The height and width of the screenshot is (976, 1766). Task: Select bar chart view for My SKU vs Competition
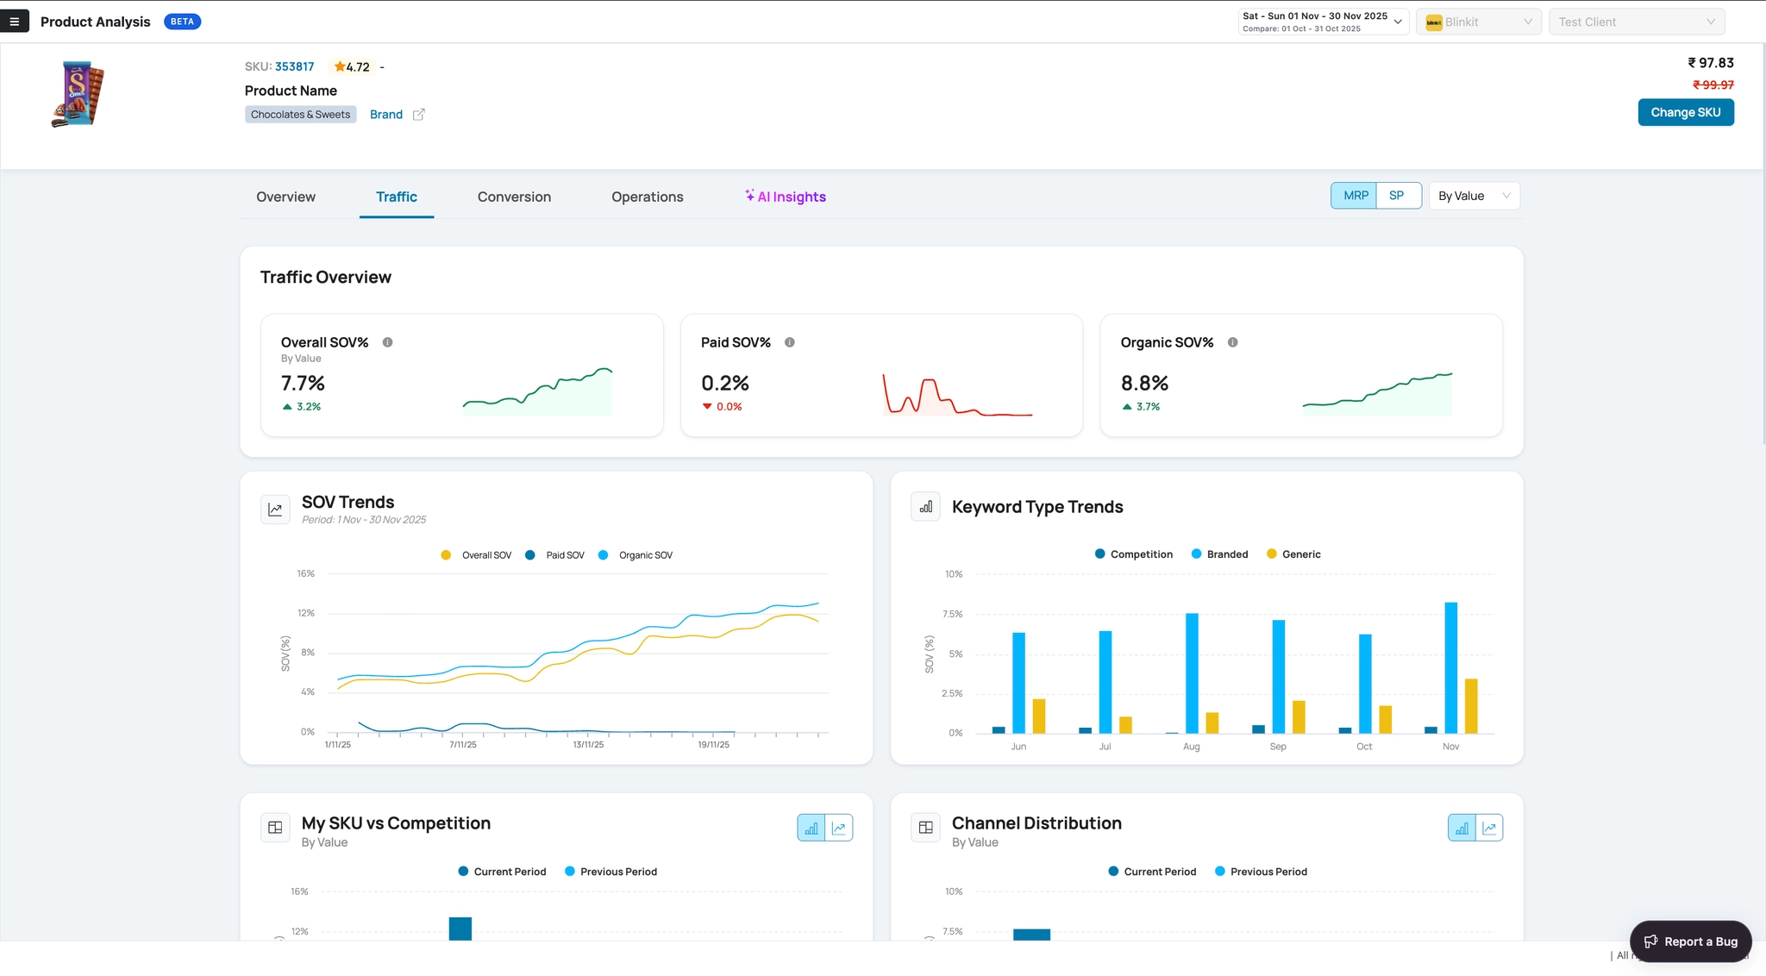pyautogui.click(x=811, y=828)
